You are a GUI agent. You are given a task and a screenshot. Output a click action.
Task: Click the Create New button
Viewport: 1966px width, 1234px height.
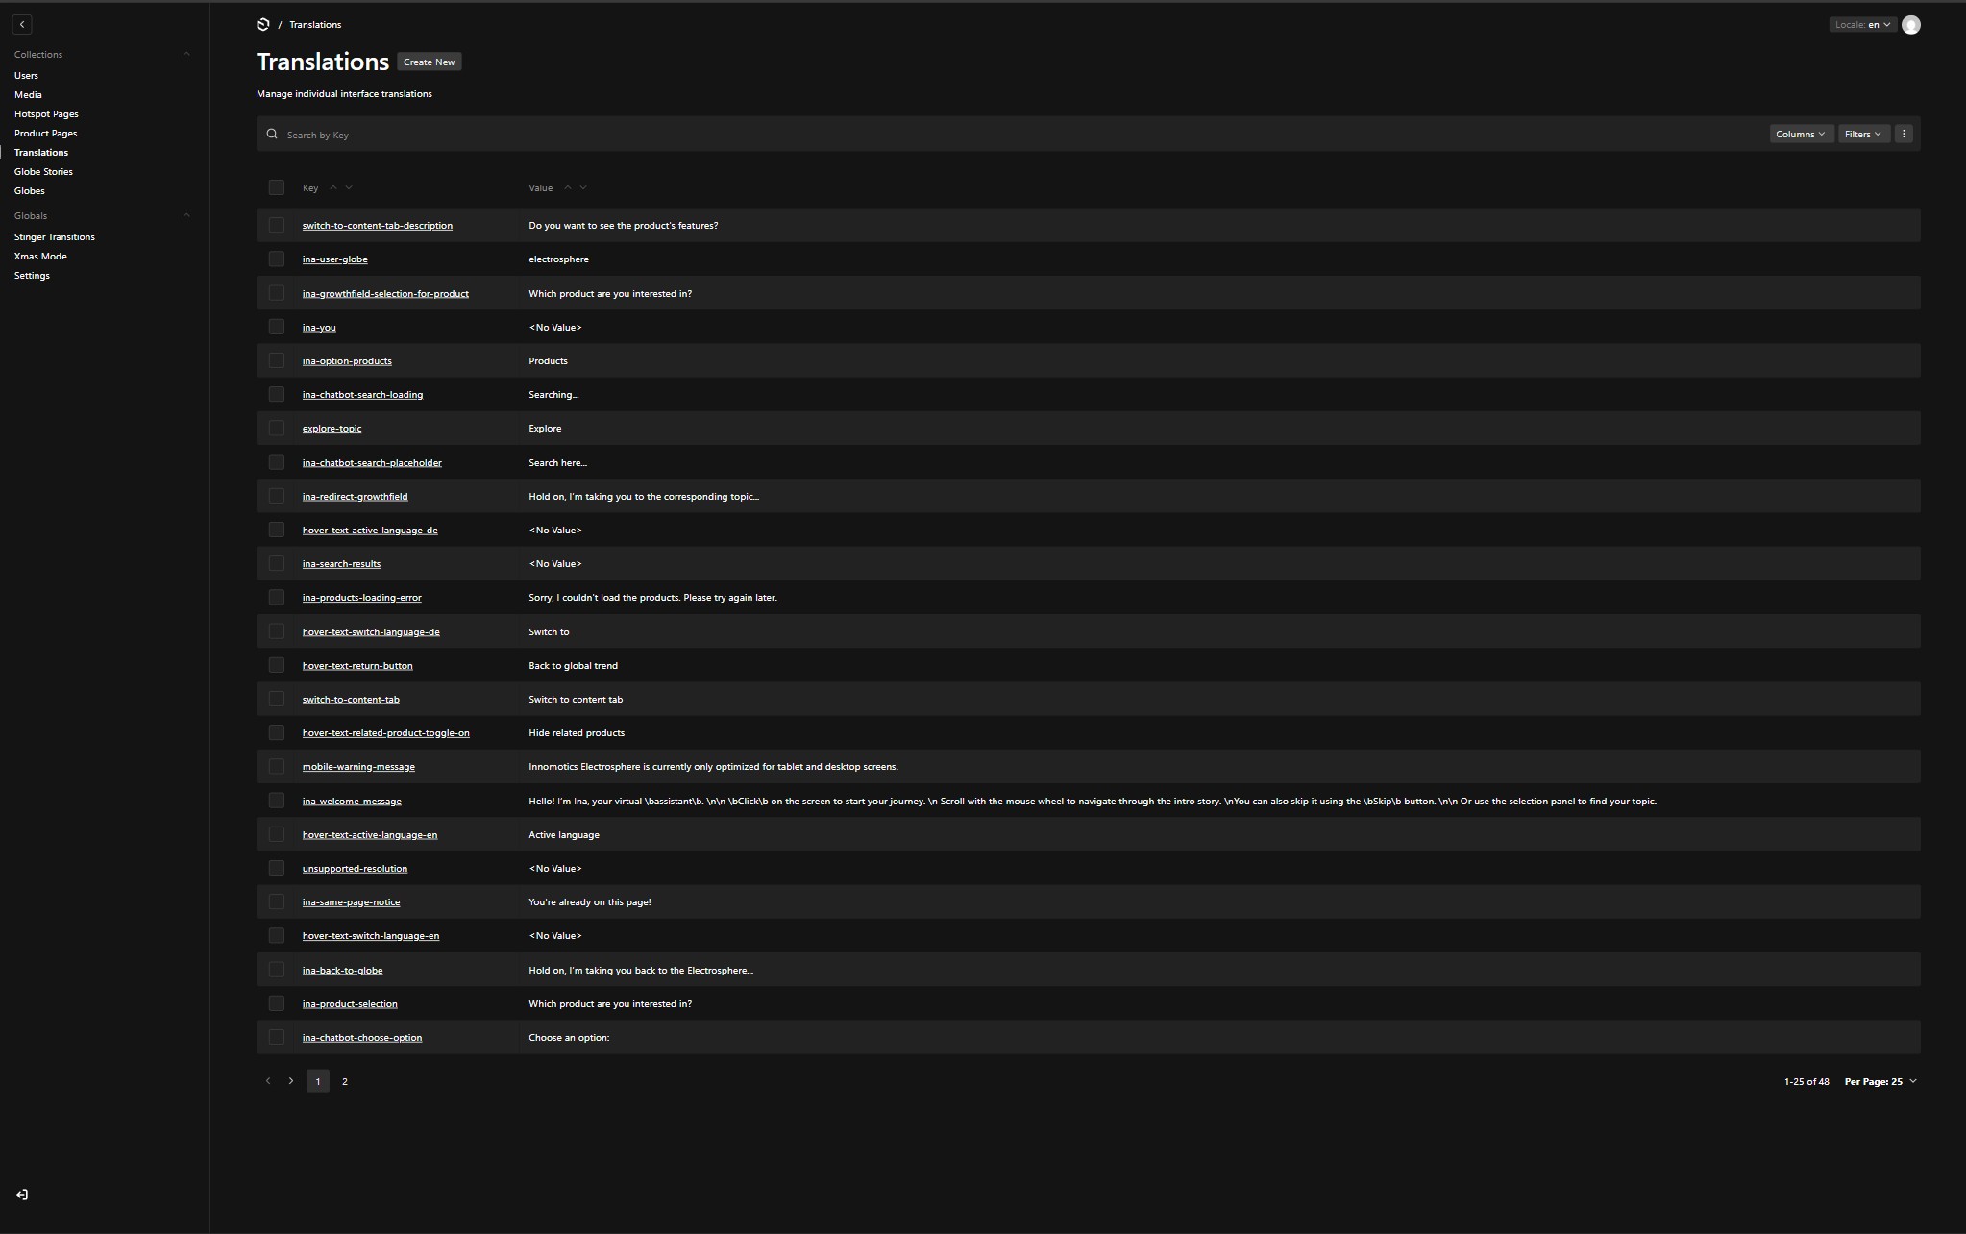coord(430,62)
